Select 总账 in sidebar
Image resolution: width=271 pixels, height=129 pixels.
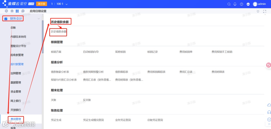coord(13,27)
